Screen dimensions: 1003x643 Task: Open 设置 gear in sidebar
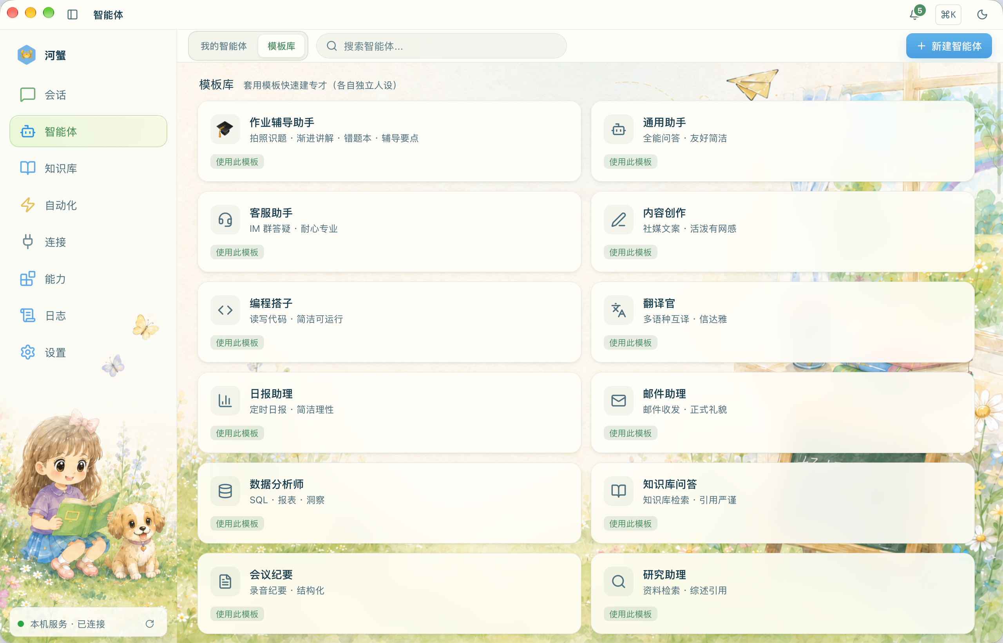(88, 352)
